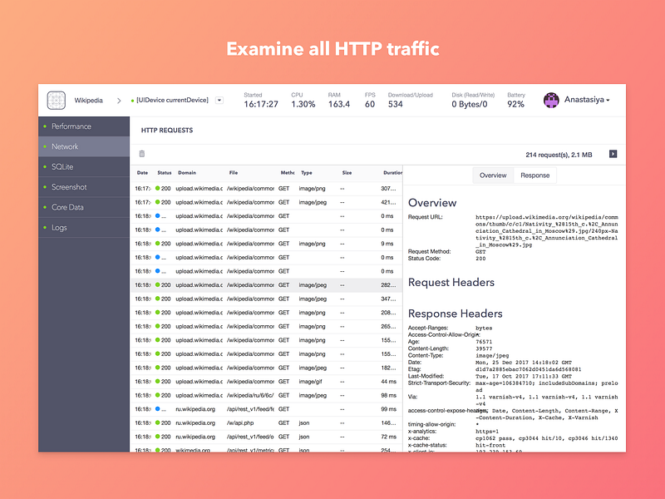Image resolution: width=665 pixels, height=499 pixels.
Task: Click the Last-Modified header value
Action: coord(524,377)
